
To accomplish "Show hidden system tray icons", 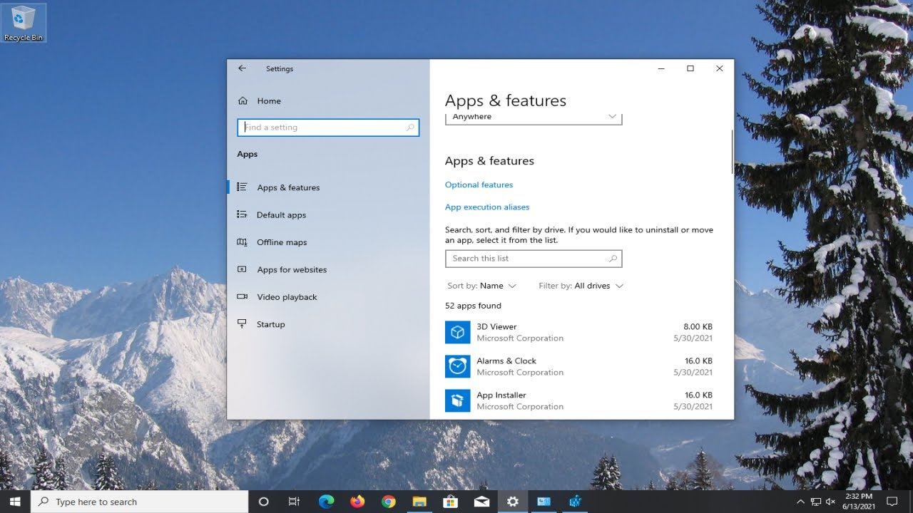I will click(800, 502).
